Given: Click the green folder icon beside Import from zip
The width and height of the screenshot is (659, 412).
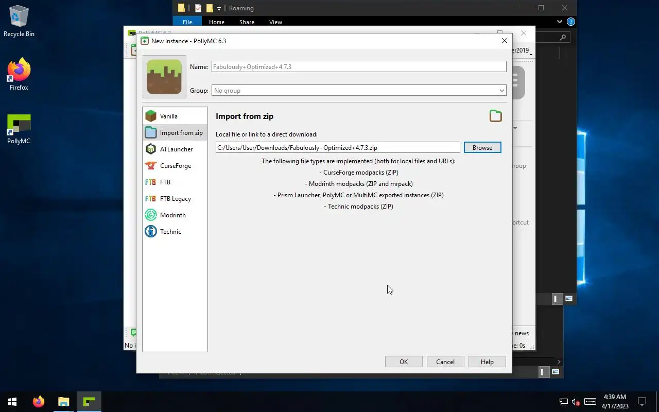Looking at the screenshot, I should (x=495, y=116).
